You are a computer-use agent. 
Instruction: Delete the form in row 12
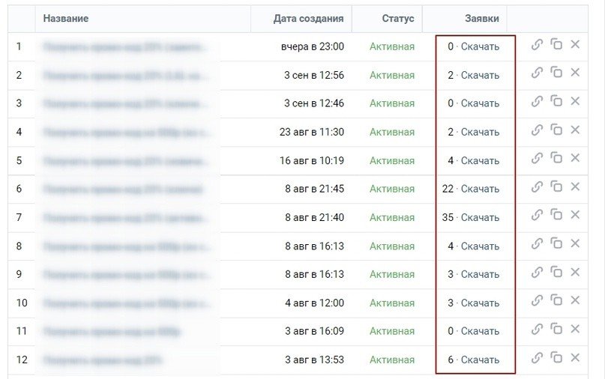(575, 358)
